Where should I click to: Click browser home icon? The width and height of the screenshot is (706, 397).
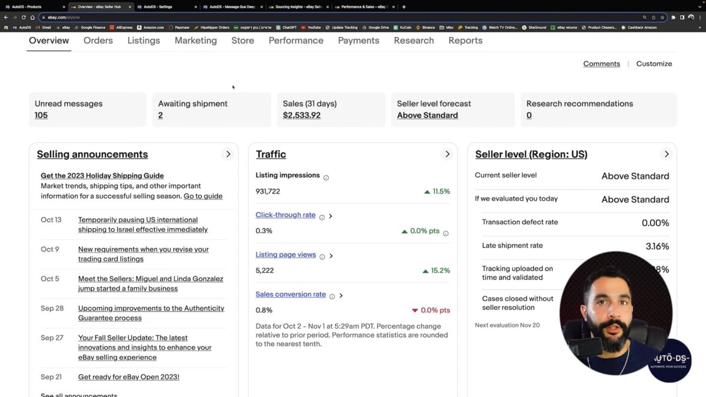(32, 18)
